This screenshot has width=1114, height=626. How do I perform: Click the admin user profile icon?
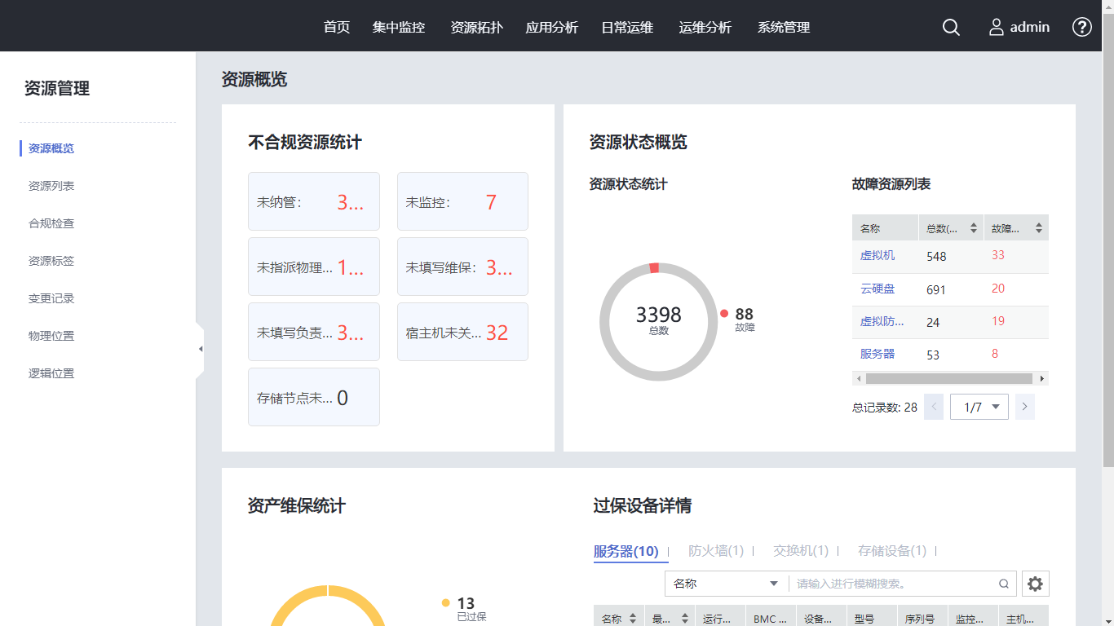(x=996, y=27)
